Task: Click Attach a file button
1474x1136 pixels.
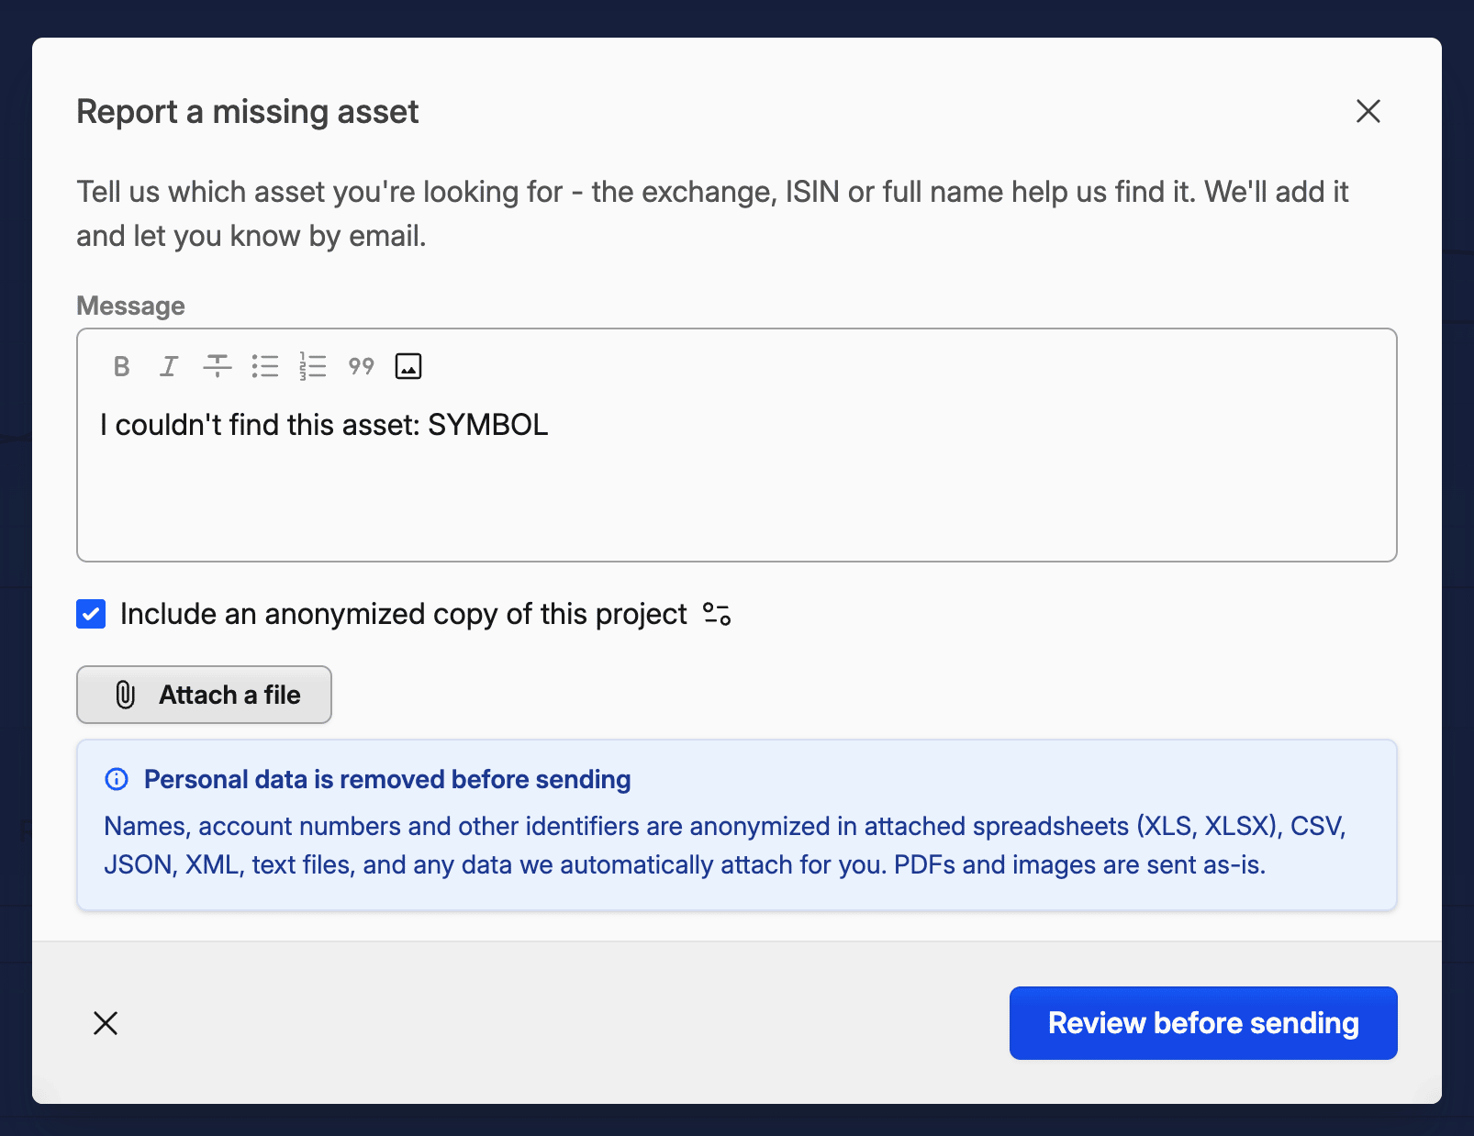Action: tap(204, 695)
